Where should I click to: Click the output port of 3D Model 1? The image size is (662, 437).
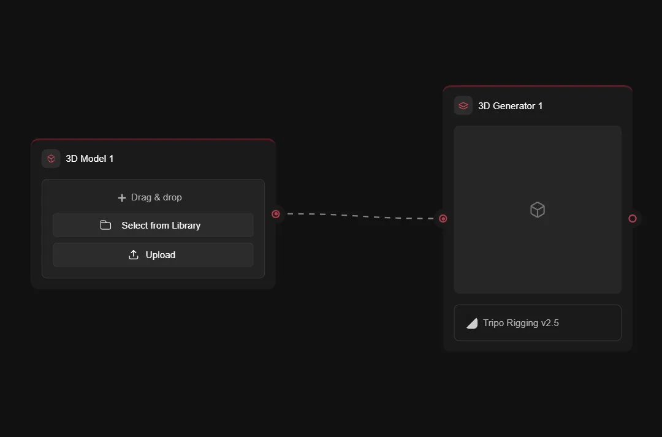coord(275,214)
